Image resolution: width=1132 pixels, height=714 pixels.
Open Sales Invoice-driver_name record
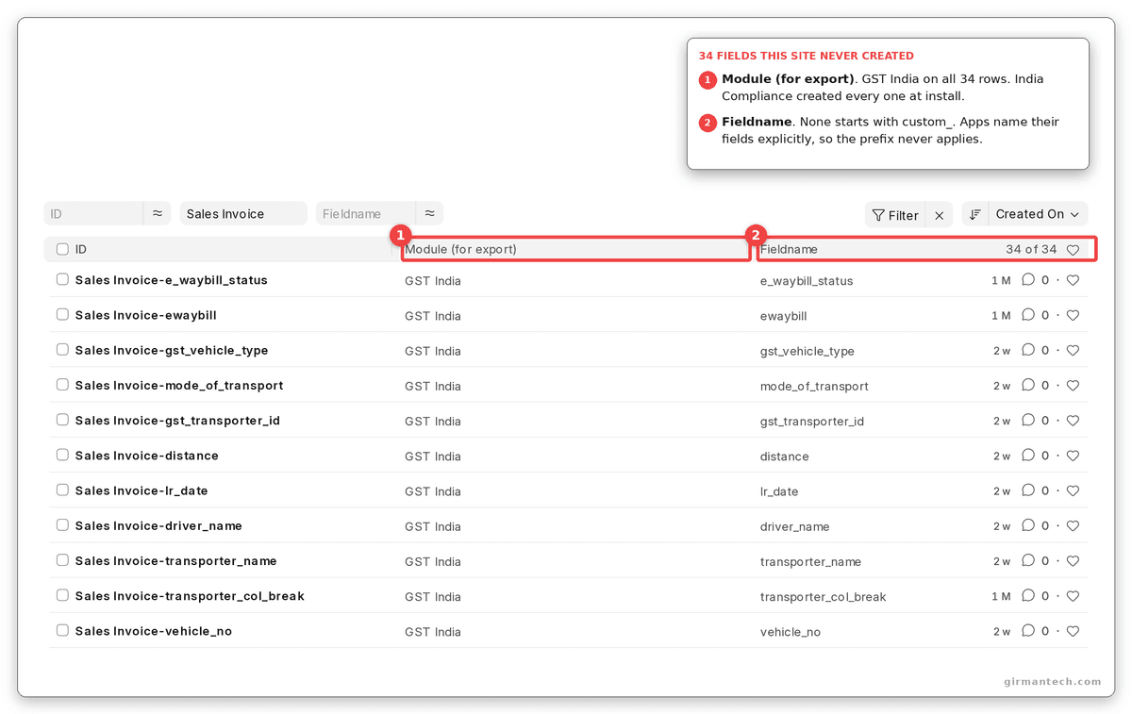tap(158, 525)
